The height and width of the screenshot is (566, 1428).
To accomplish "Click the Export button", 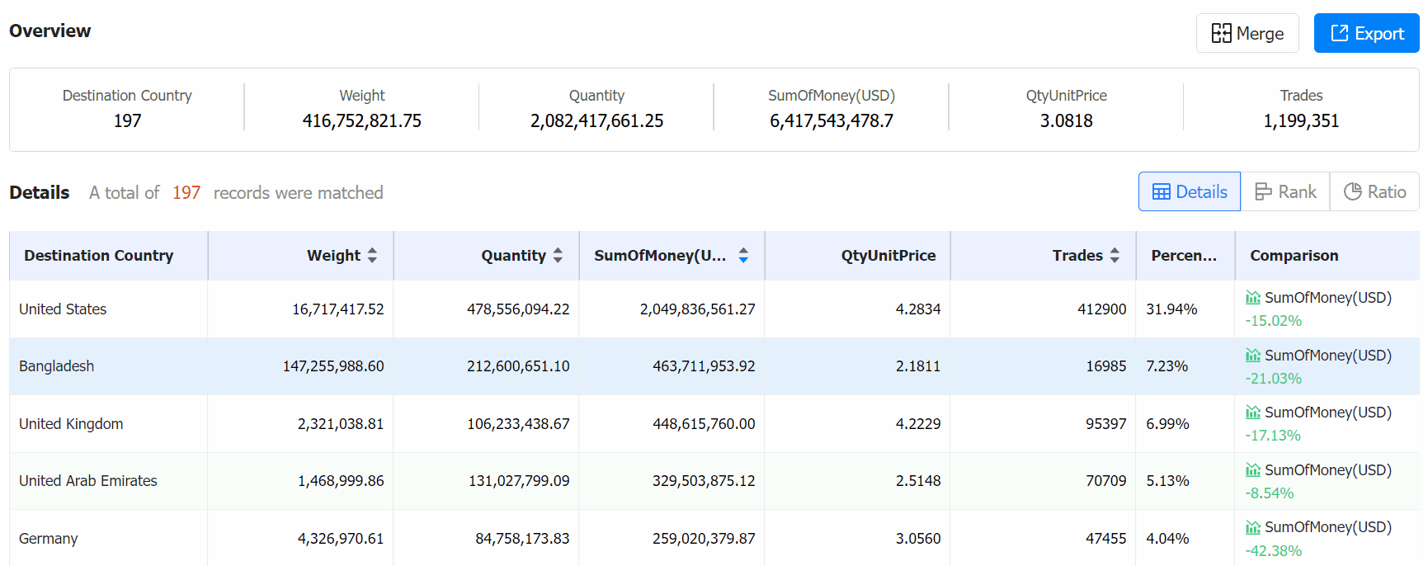I will pos(1366,33).
